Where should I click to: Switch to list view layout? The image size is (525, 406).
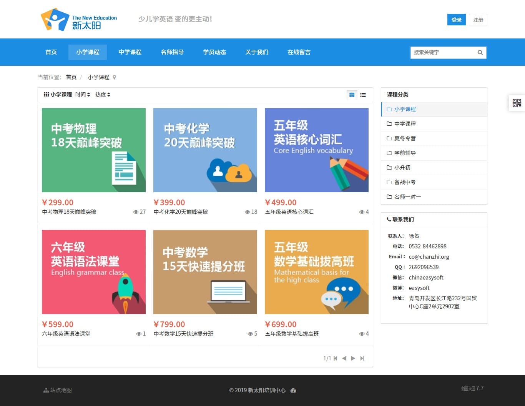coord(363,95)
